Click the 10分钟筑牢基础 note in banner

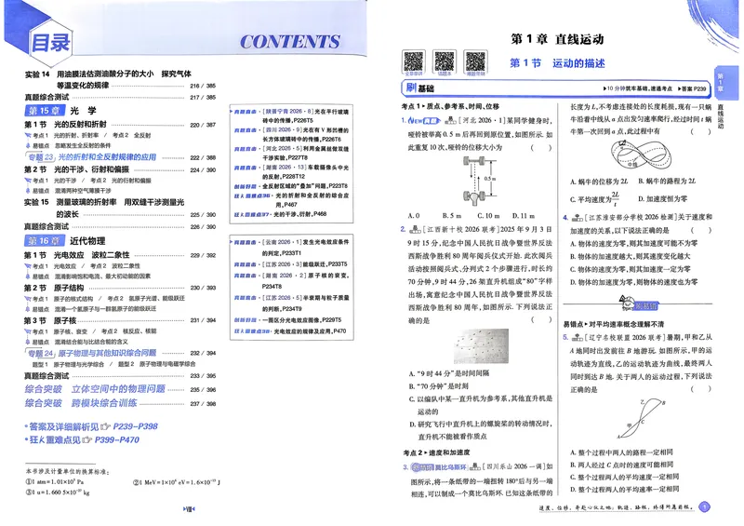pos(637,88)
